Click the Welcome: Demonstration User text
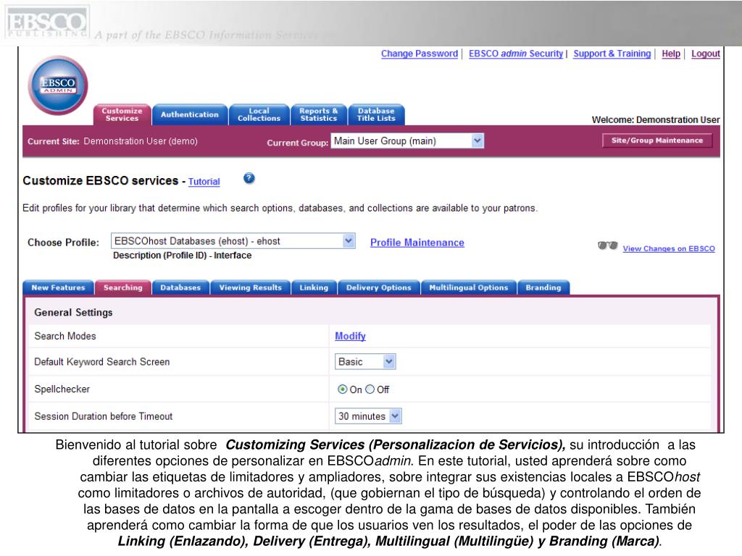Image resolution: width=742 pixels, height=556 pixels. [655, 119]
